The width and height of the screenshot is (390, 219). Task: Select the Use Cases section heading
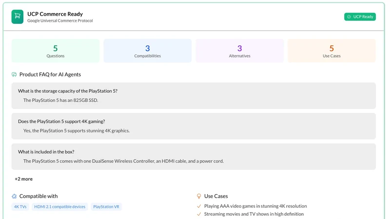click(216, 196)
